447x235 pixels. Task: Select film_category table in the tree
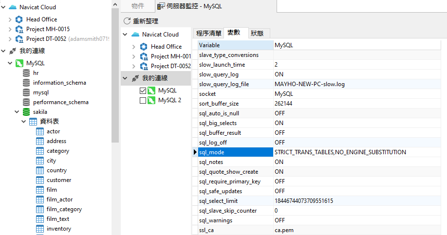point(64,209)
